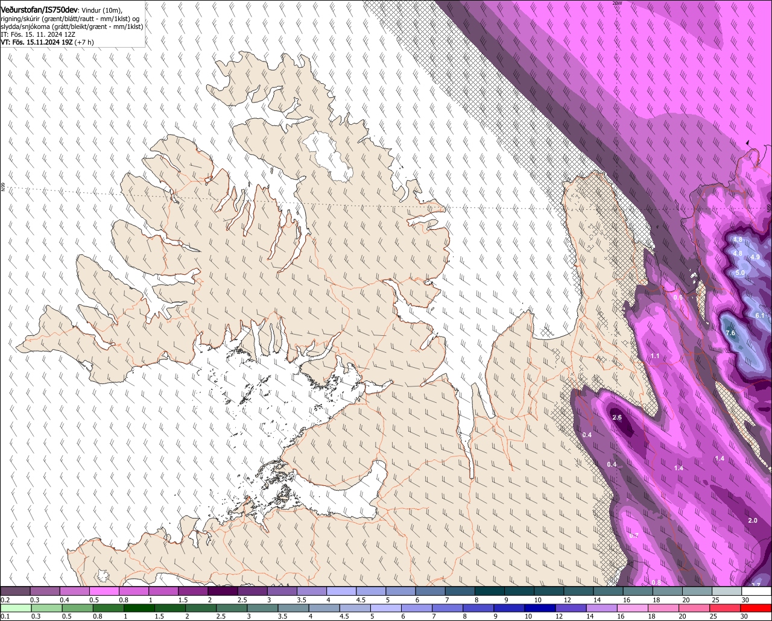Click the 0.7 snowfall value label
The width and height of the screenshot is (772, 621).
(634, 535)
